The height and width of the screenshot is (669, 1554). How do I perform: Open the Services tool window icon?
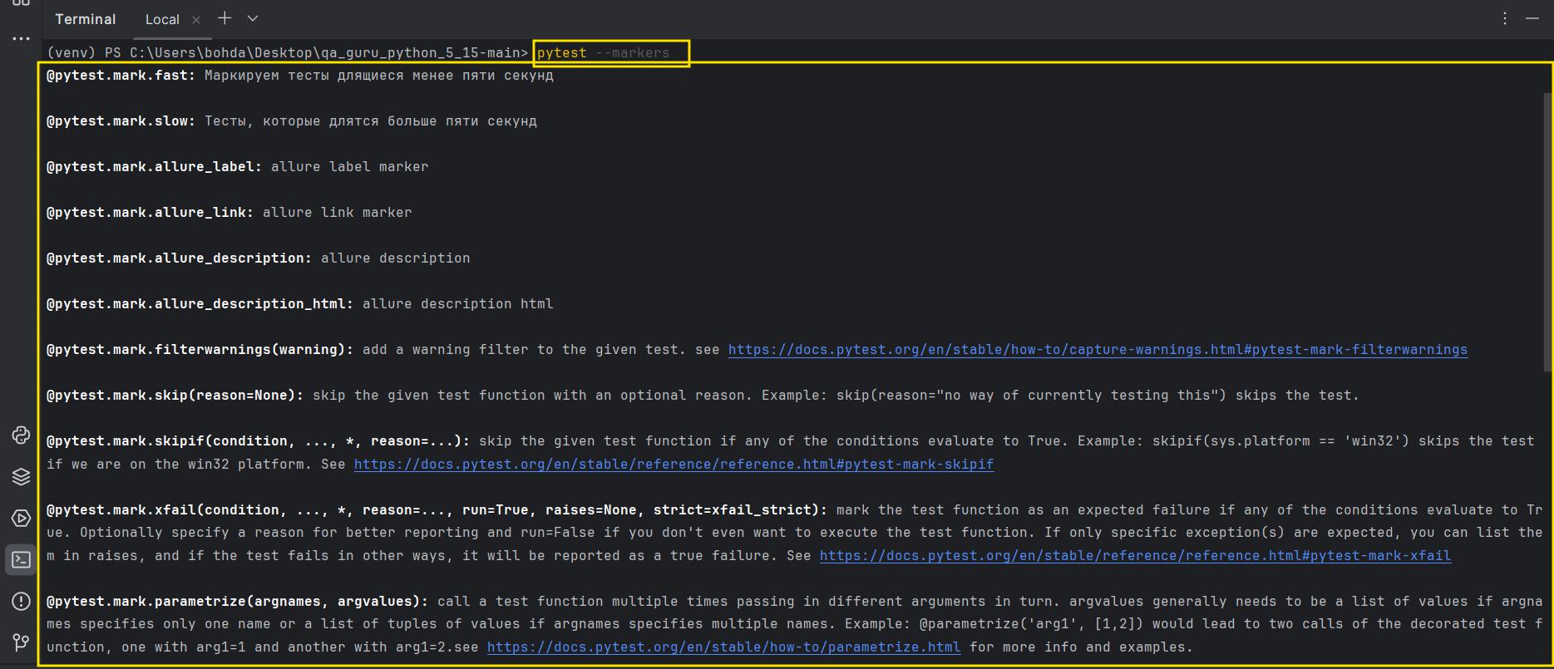pyautogui.click(x=21, y=518)
